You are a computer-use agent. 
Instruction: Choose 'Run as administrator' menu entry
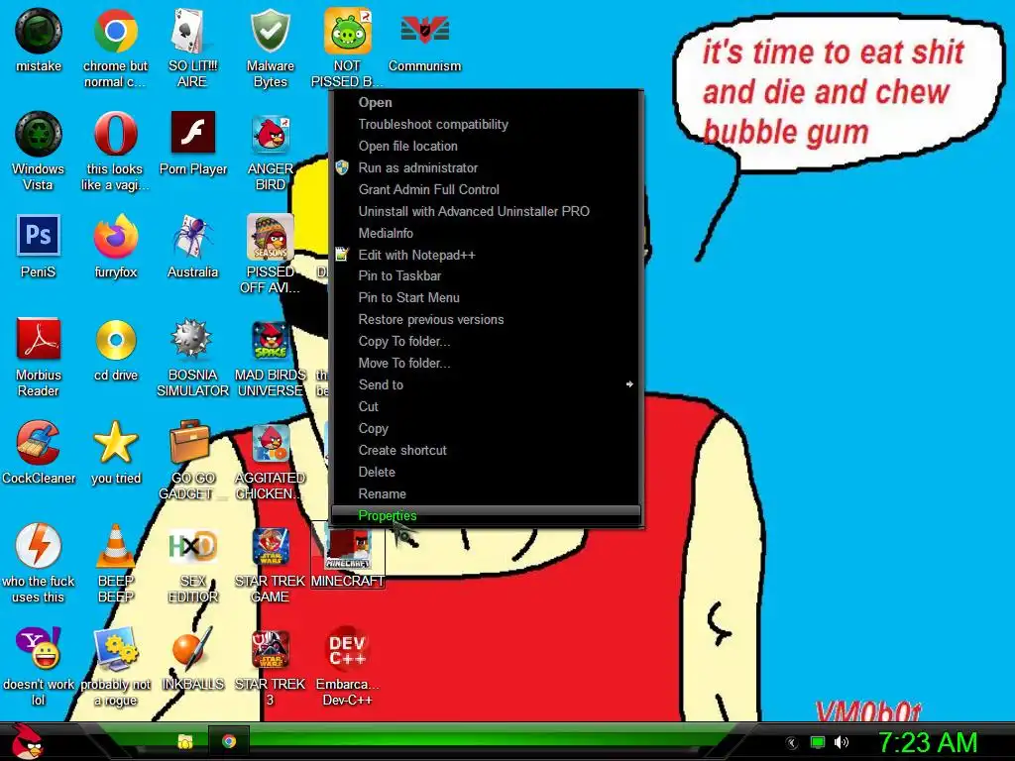486,167
